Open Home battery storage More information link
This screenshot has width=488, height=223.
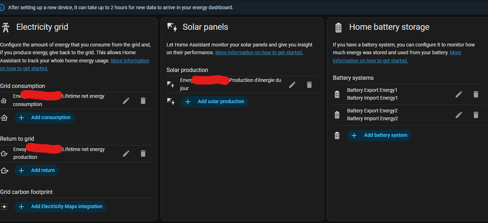455,52
